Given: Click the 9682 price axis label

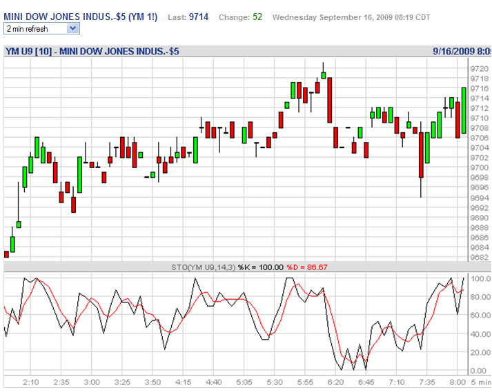Looking at the screenshot, I should pyautogui.click(x=479, y=258).
